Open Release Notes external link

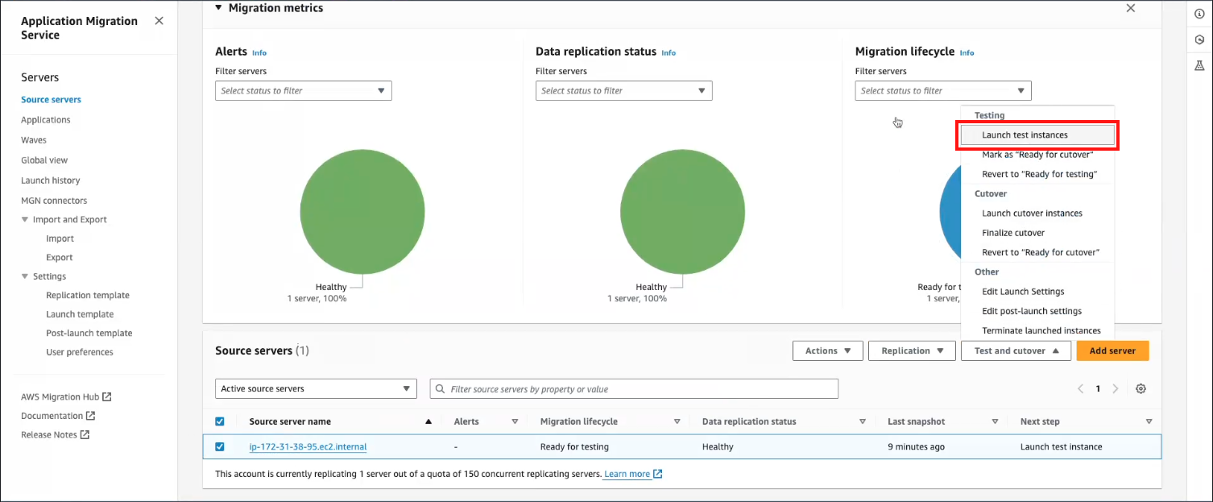[x=55, y=434]
